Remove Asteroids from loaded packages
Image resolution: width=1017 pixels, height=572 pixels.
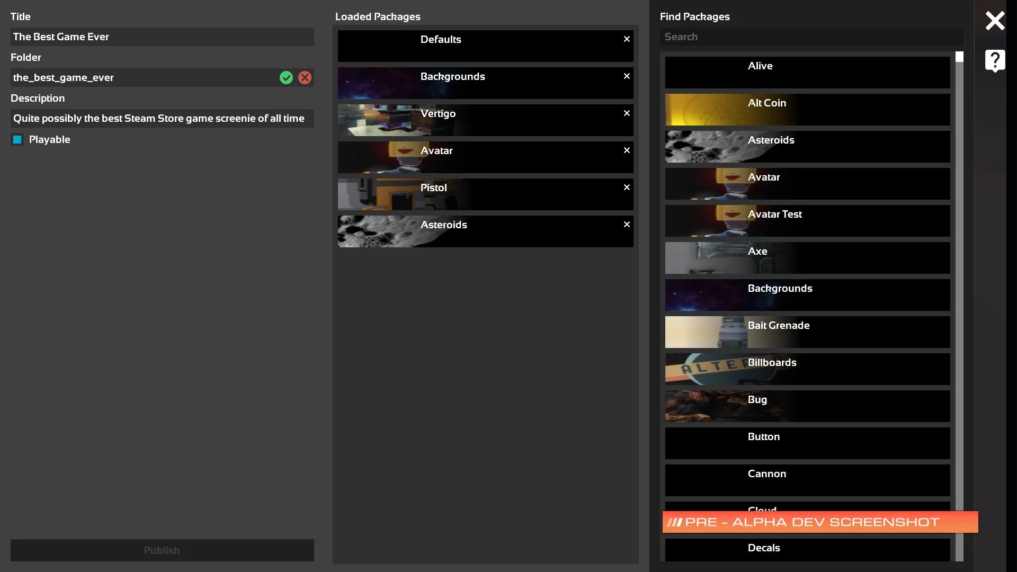[x=627, y=225]
